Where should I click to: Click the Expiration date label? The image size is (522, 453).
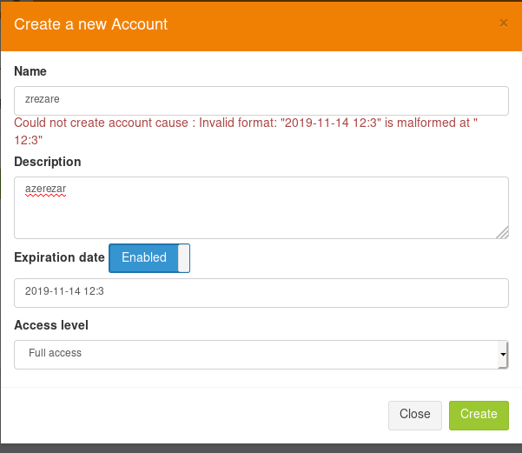click(x=59, y=257)
